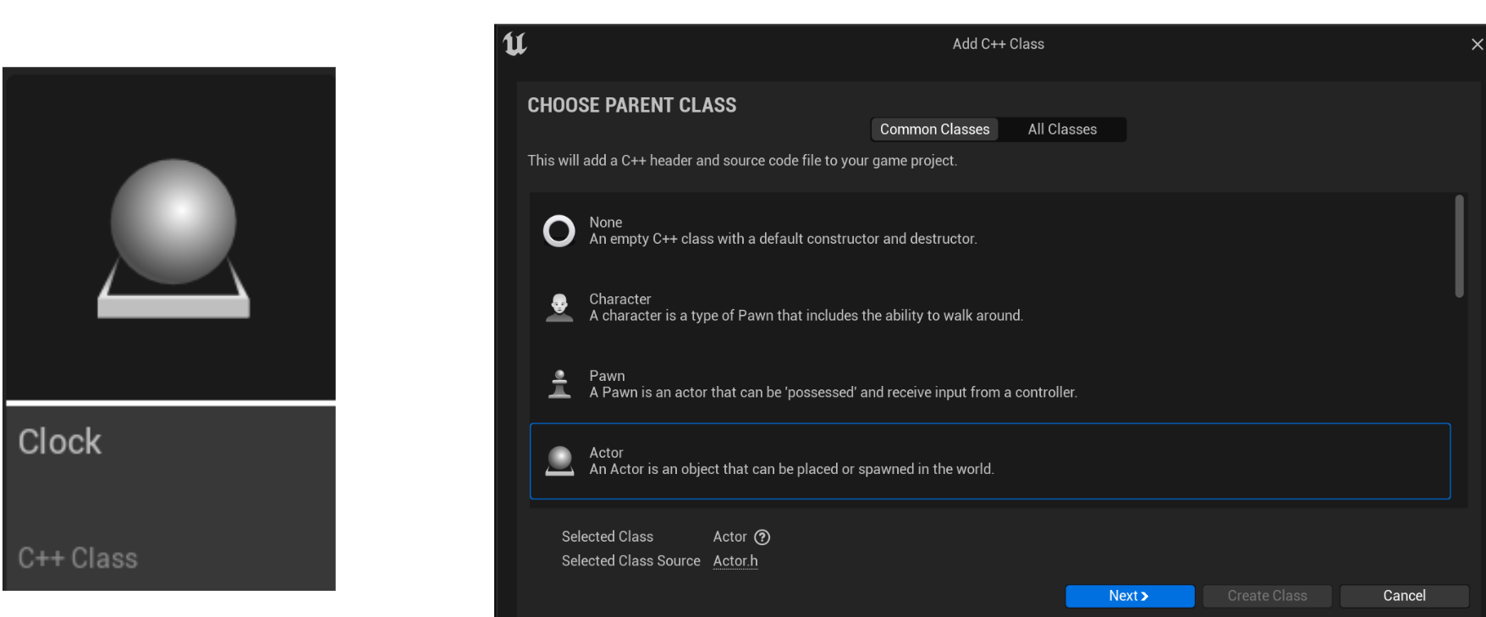1486x617 pixels.
Task: Open the Actor.h source link
Action: pos(735,561)
